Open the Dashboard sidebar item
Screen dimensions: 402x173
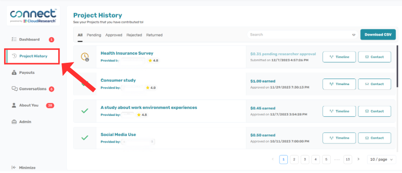[29, 40]
